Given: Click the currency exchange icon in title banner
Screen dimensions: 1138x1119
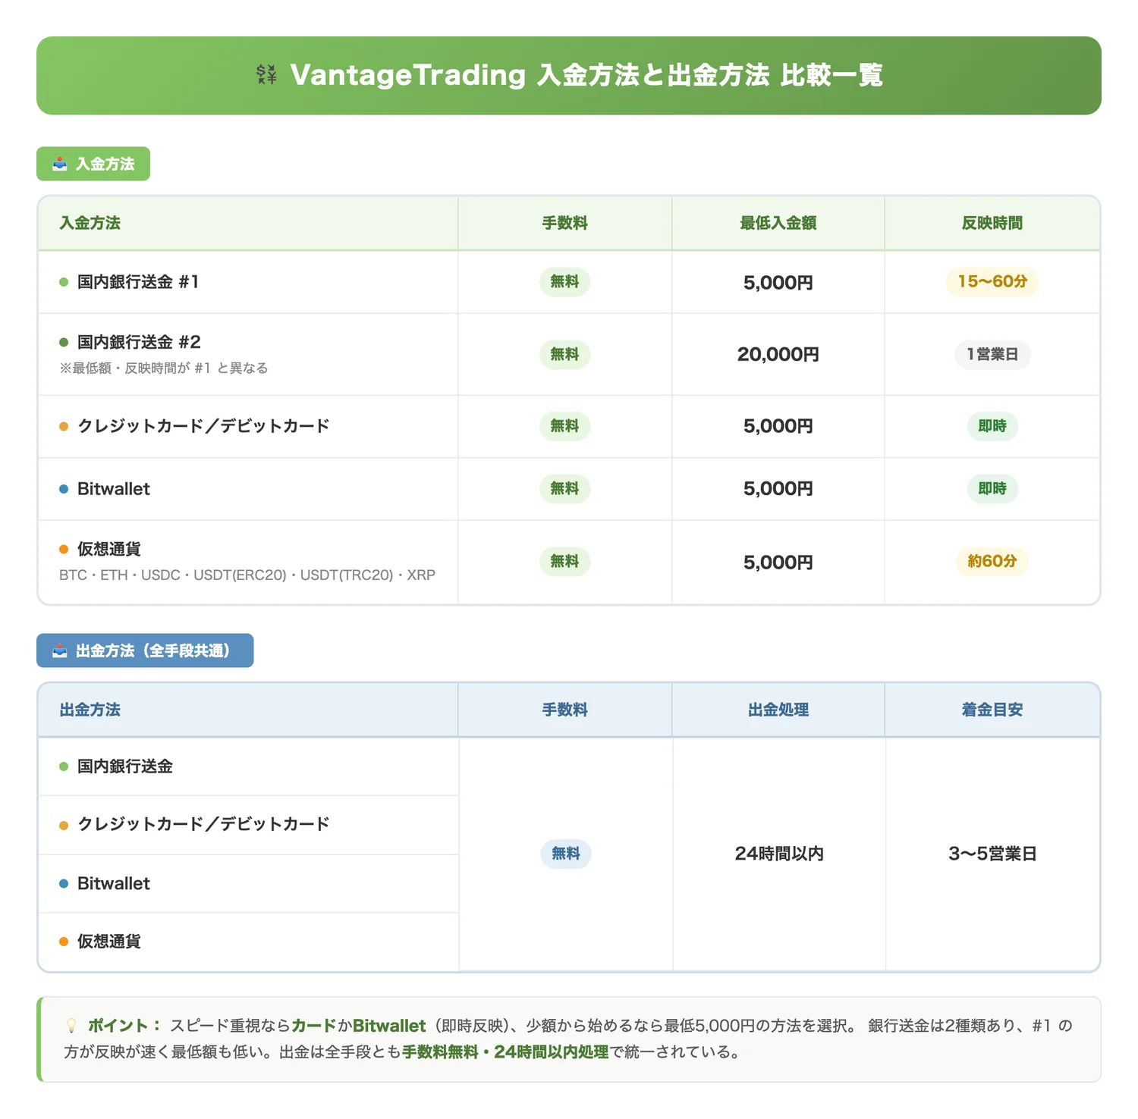Looking at the screenshot, I should (x=266, y=74).
